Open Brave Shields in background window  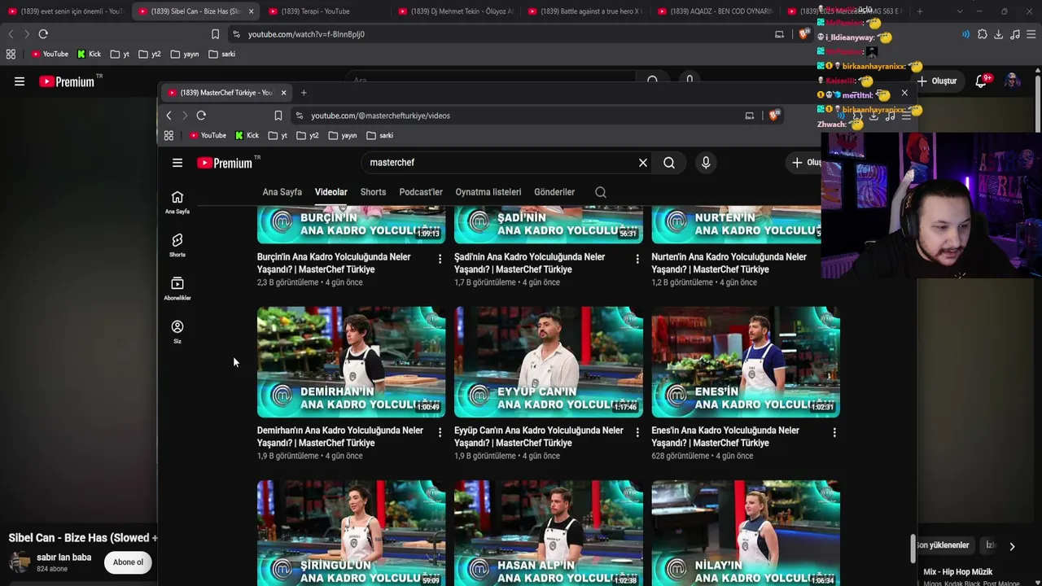[x=803, y=34]
